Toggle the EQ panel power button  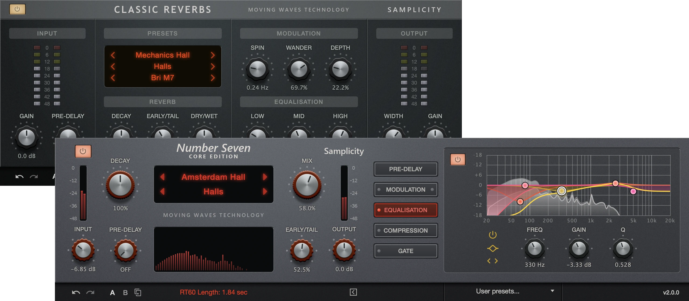458,160
